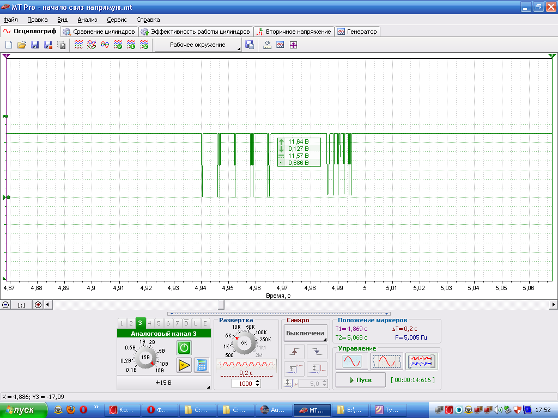Click the ruler measurement icon
The height and width of the screenshot is (418, 558).
click(267, 45)
